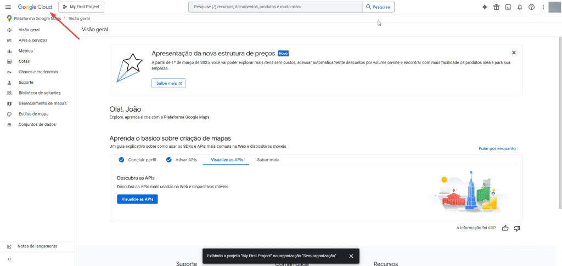The width and height of the screenshot is (562, 266).
Task: Click the Saiba mais link button
Action: pos(168,83)
